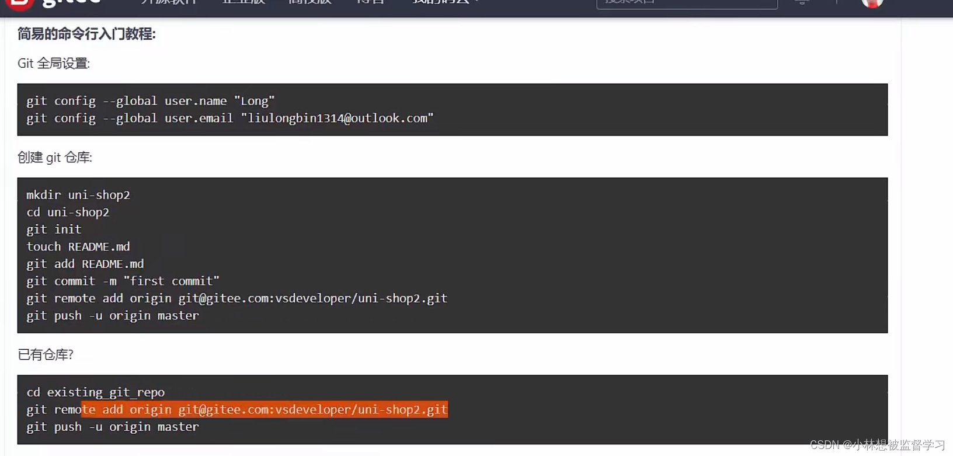Screen dimensions: 953x456
Task: Click the heading "简易的命令行入门教程:"
Action: pos(86,34)
